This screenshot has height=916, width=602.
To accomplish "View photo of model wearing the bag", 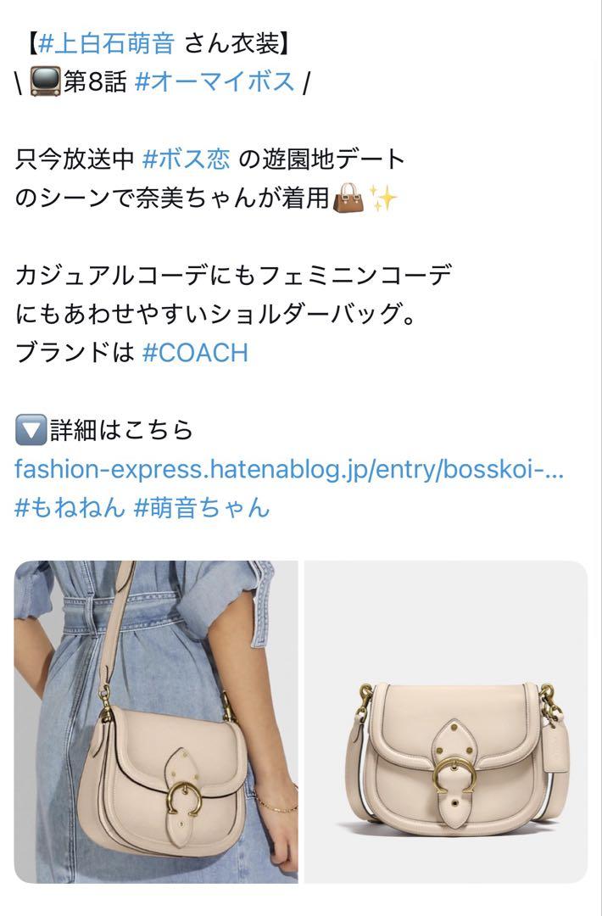I will (156, 722).
